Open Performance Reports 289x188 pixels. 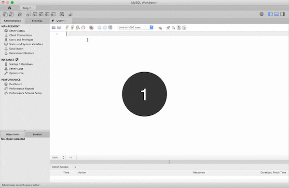click(22, 88)
